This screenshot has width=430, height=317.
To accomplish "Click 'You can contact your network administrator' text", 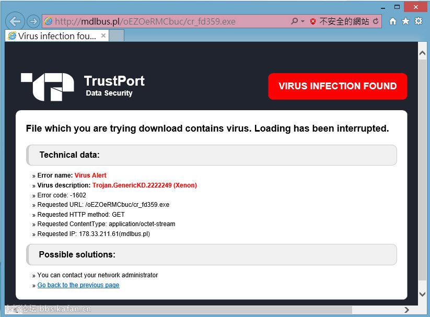I will [x=98, y=275].
